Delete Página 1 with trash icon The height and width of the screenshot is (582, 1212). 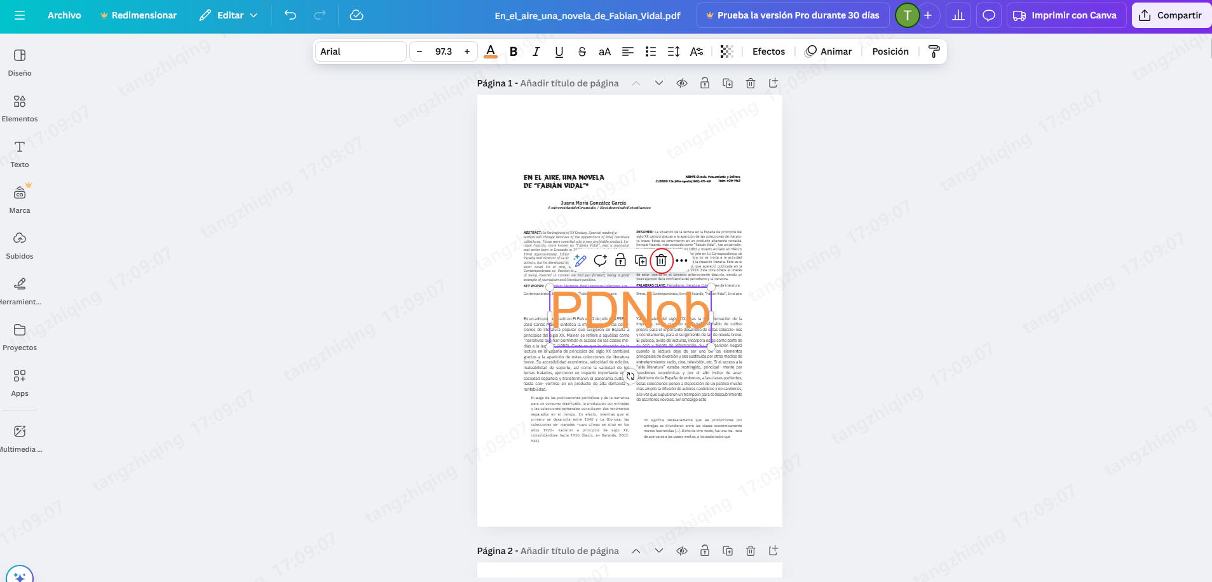(751, 83)
